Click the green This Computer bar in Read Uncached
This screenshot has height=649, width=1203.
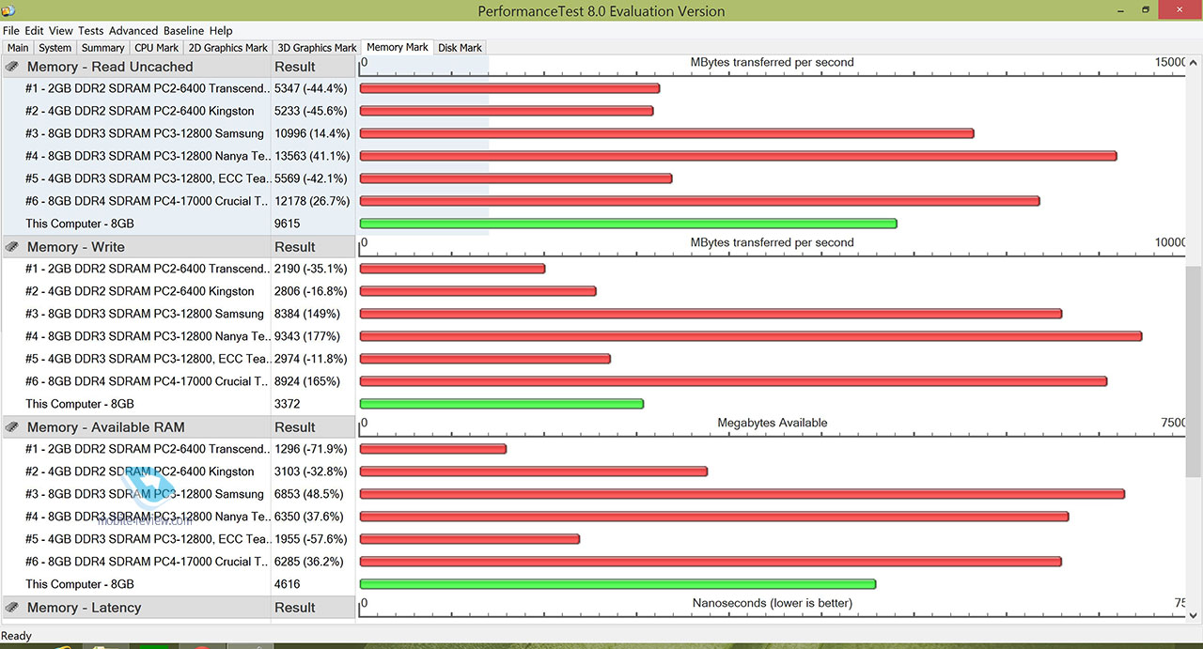point(629,224)
